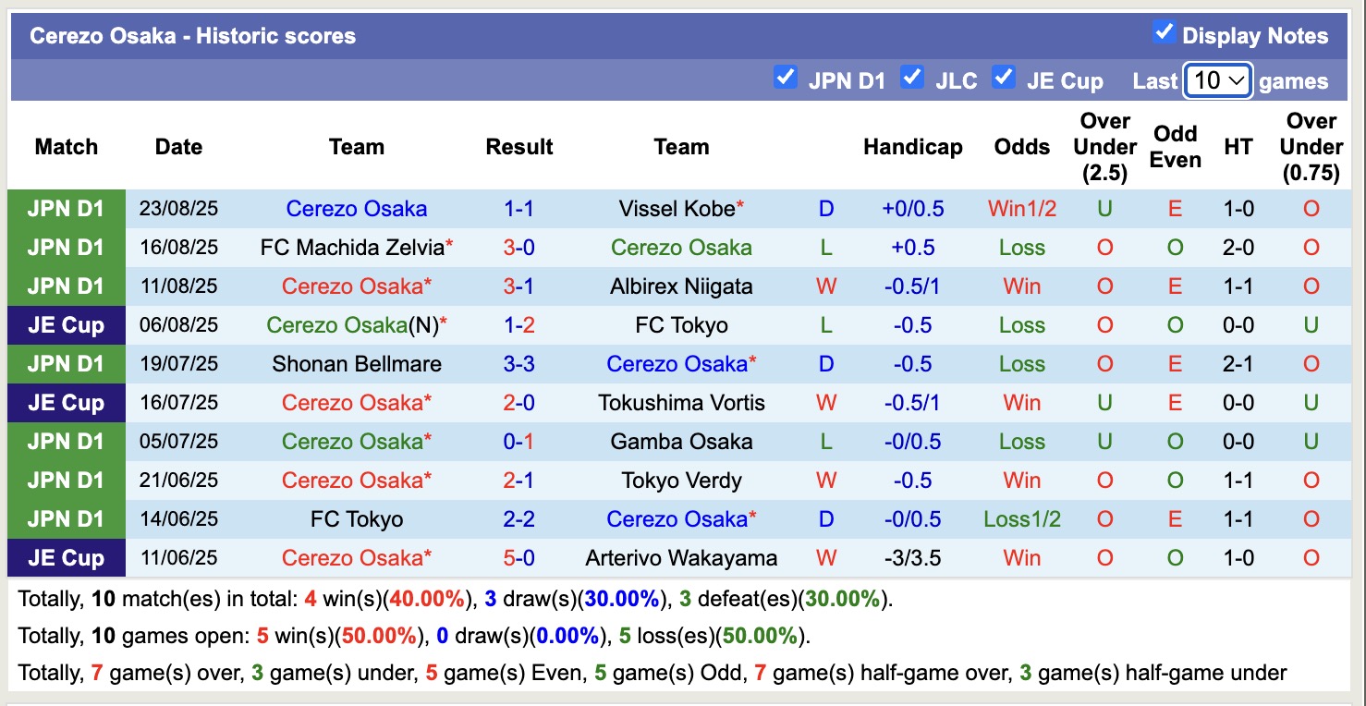Click the green JPN D1 badge for the 16/08/25 match
The image size is (1366, 706).
[x=66, y=248]
